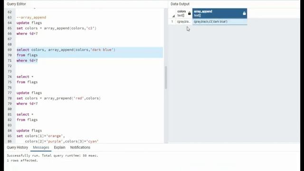The width and height of the screenshot is (304, 171).
Task: Open the Explain tab
Action: click(x=59, y=147)
